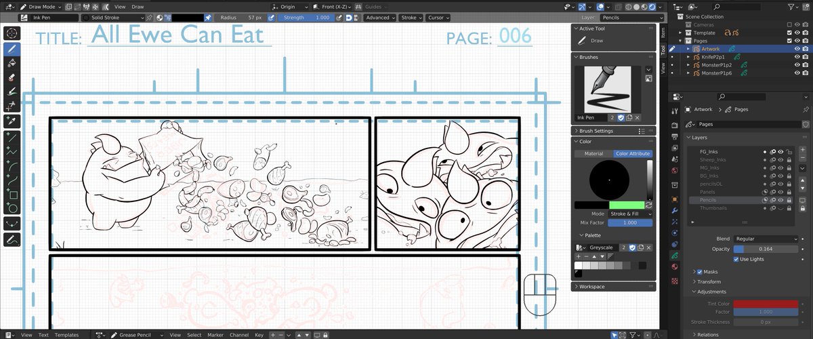The image size is (813, 339).
Task: Flip the primary and secondary colors
Action: pyautogui.click(x=648, y=205)
